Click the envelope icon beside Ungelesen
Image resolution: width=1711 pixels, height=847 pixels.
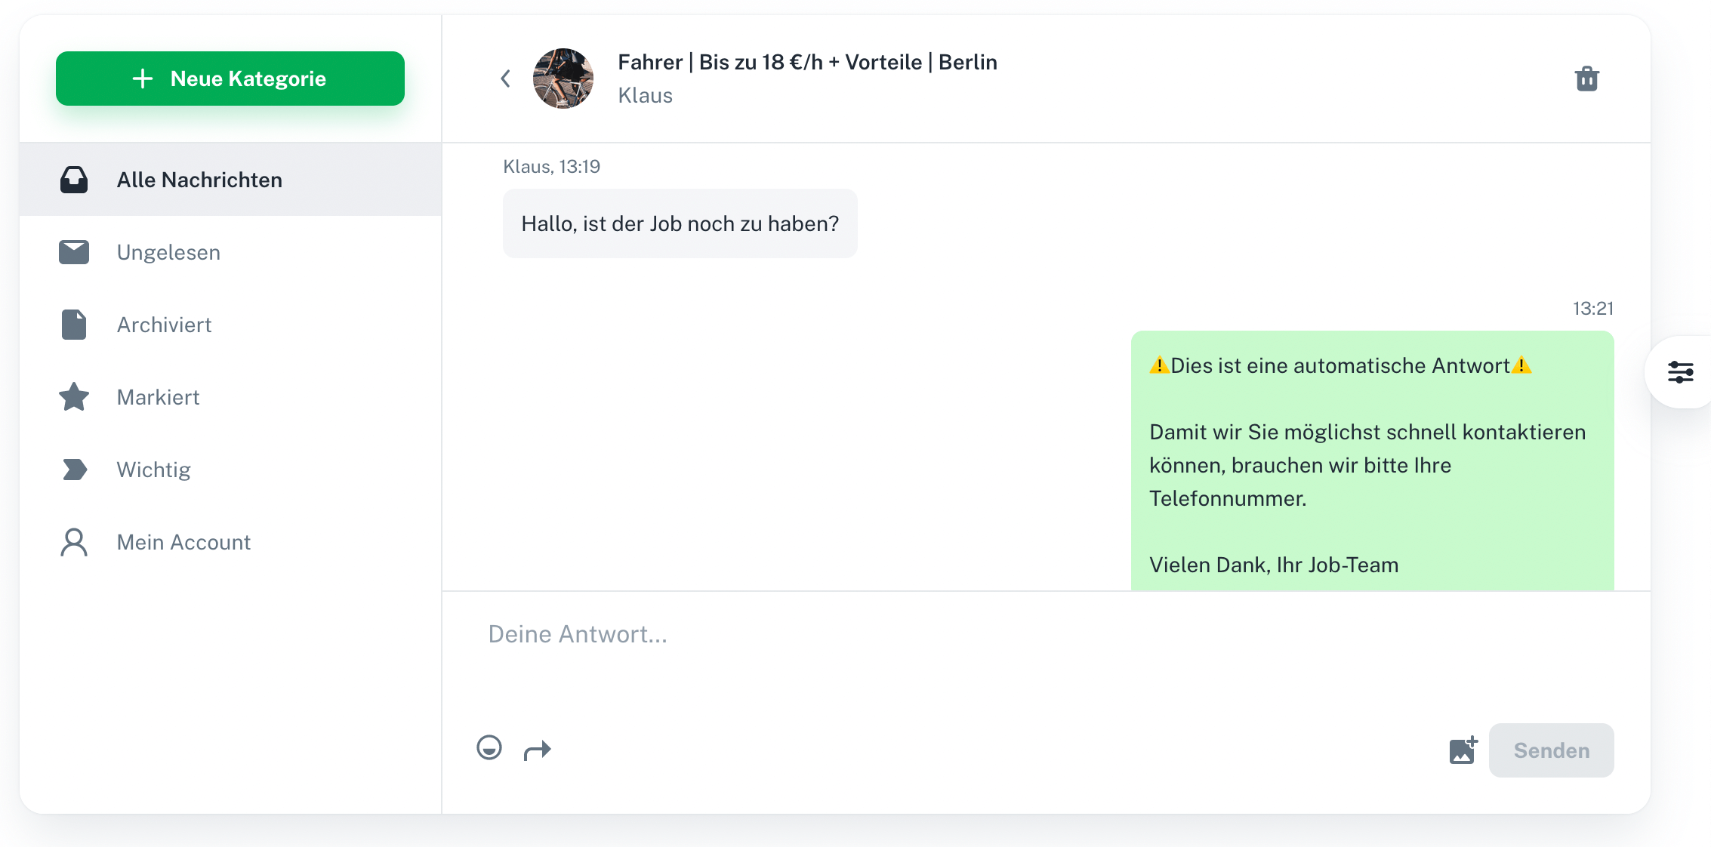click(x=74, y=252)
